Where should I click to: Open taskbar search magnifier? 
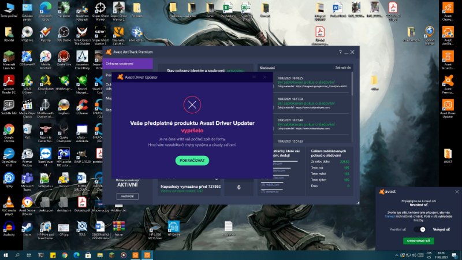17,255
